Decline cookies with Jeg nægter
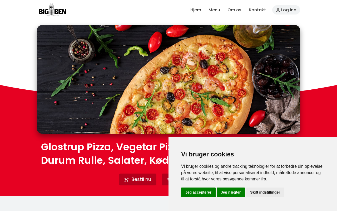The image size is (337, 211). click(x=231, y=192)
